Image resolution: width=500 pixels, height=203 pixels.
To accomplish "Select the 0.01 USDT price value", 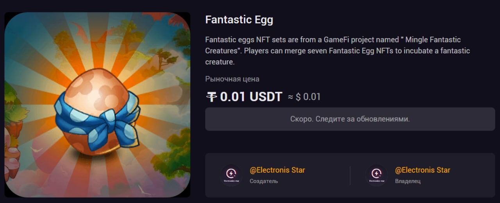I will point(251,97).
